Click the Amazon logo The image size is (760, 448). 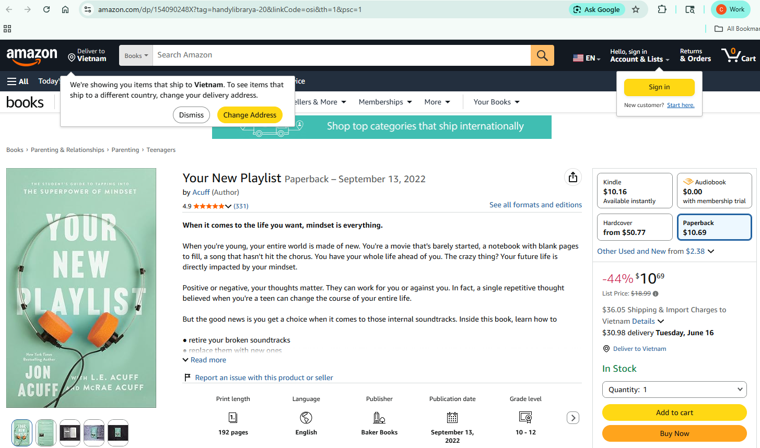click(x=32, y=56)
